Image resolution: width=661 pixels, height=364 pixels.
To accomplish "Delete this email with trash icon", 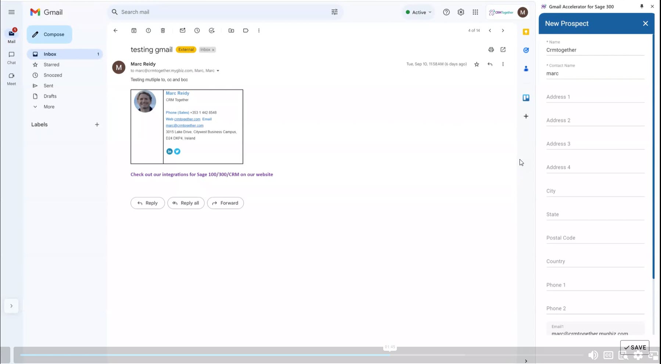I will (163, 30).
